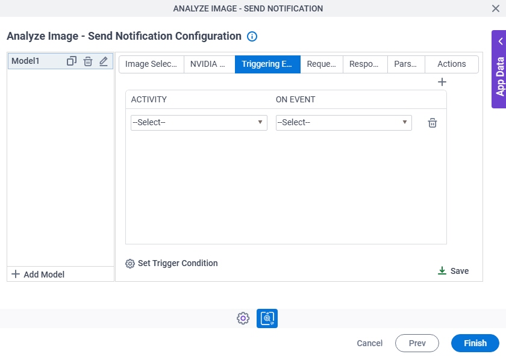Screen dimensions: 506x357
Task: Switch to the Actions tab
Action: [451, 64]
